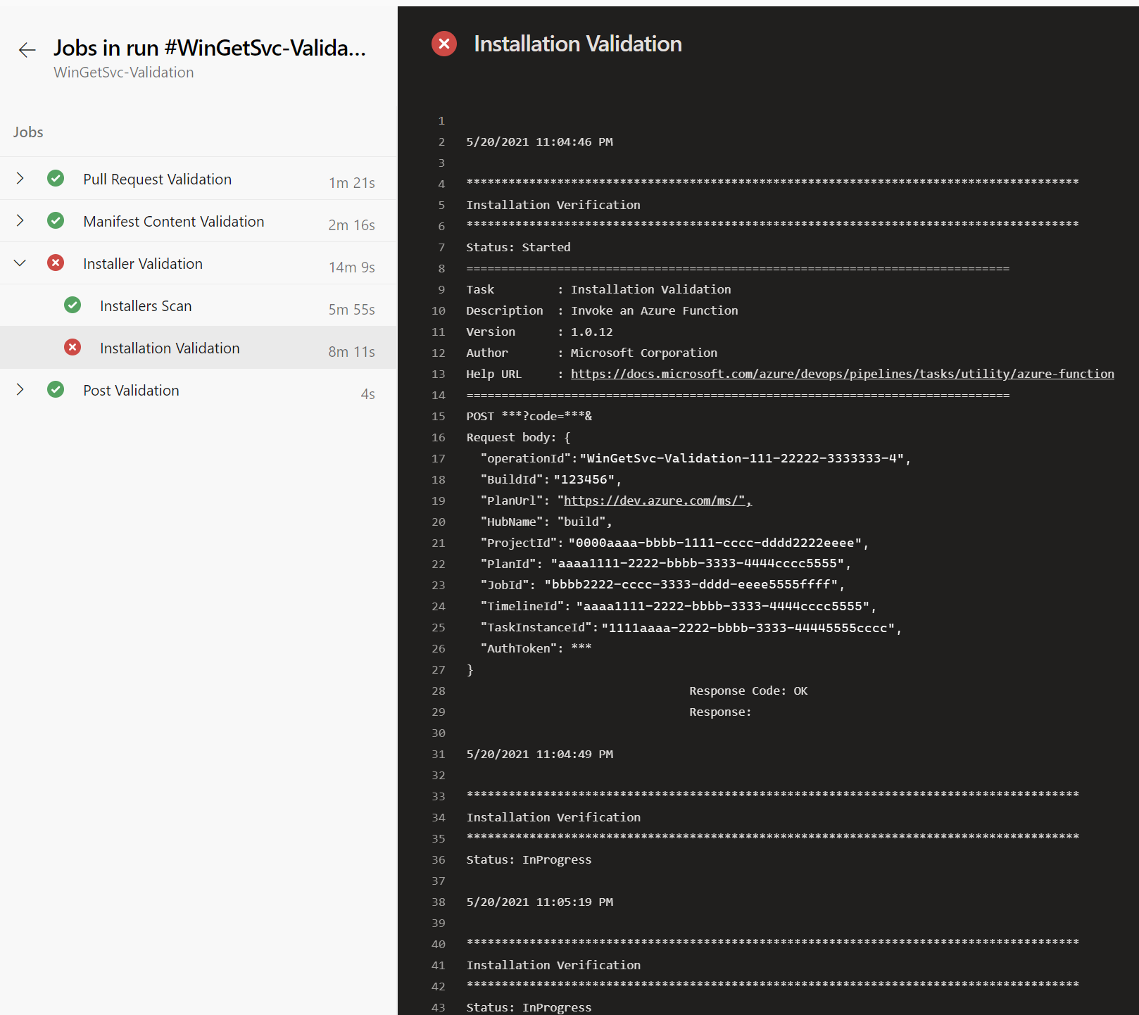Select the Installation Validation task
This screenshot has height=1015, width=1139.
click(170, 347)
